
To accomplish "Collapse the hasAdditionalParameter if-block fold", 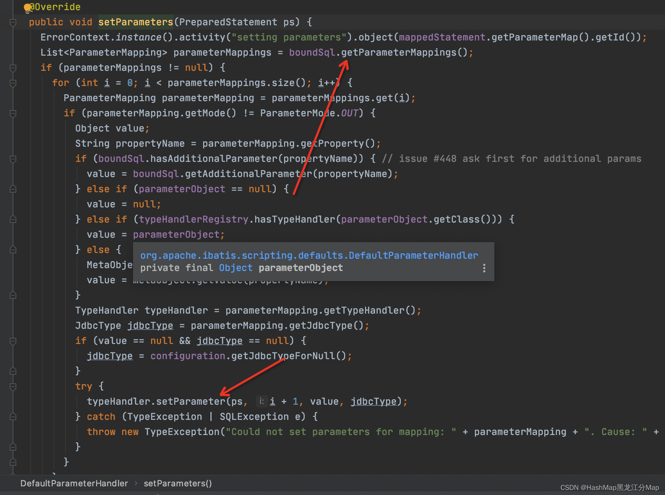I will coord(13,159).
